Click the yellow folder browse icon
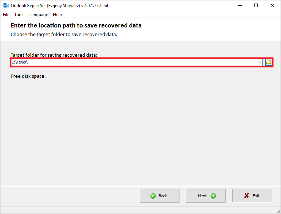 [x=268, y=62]
